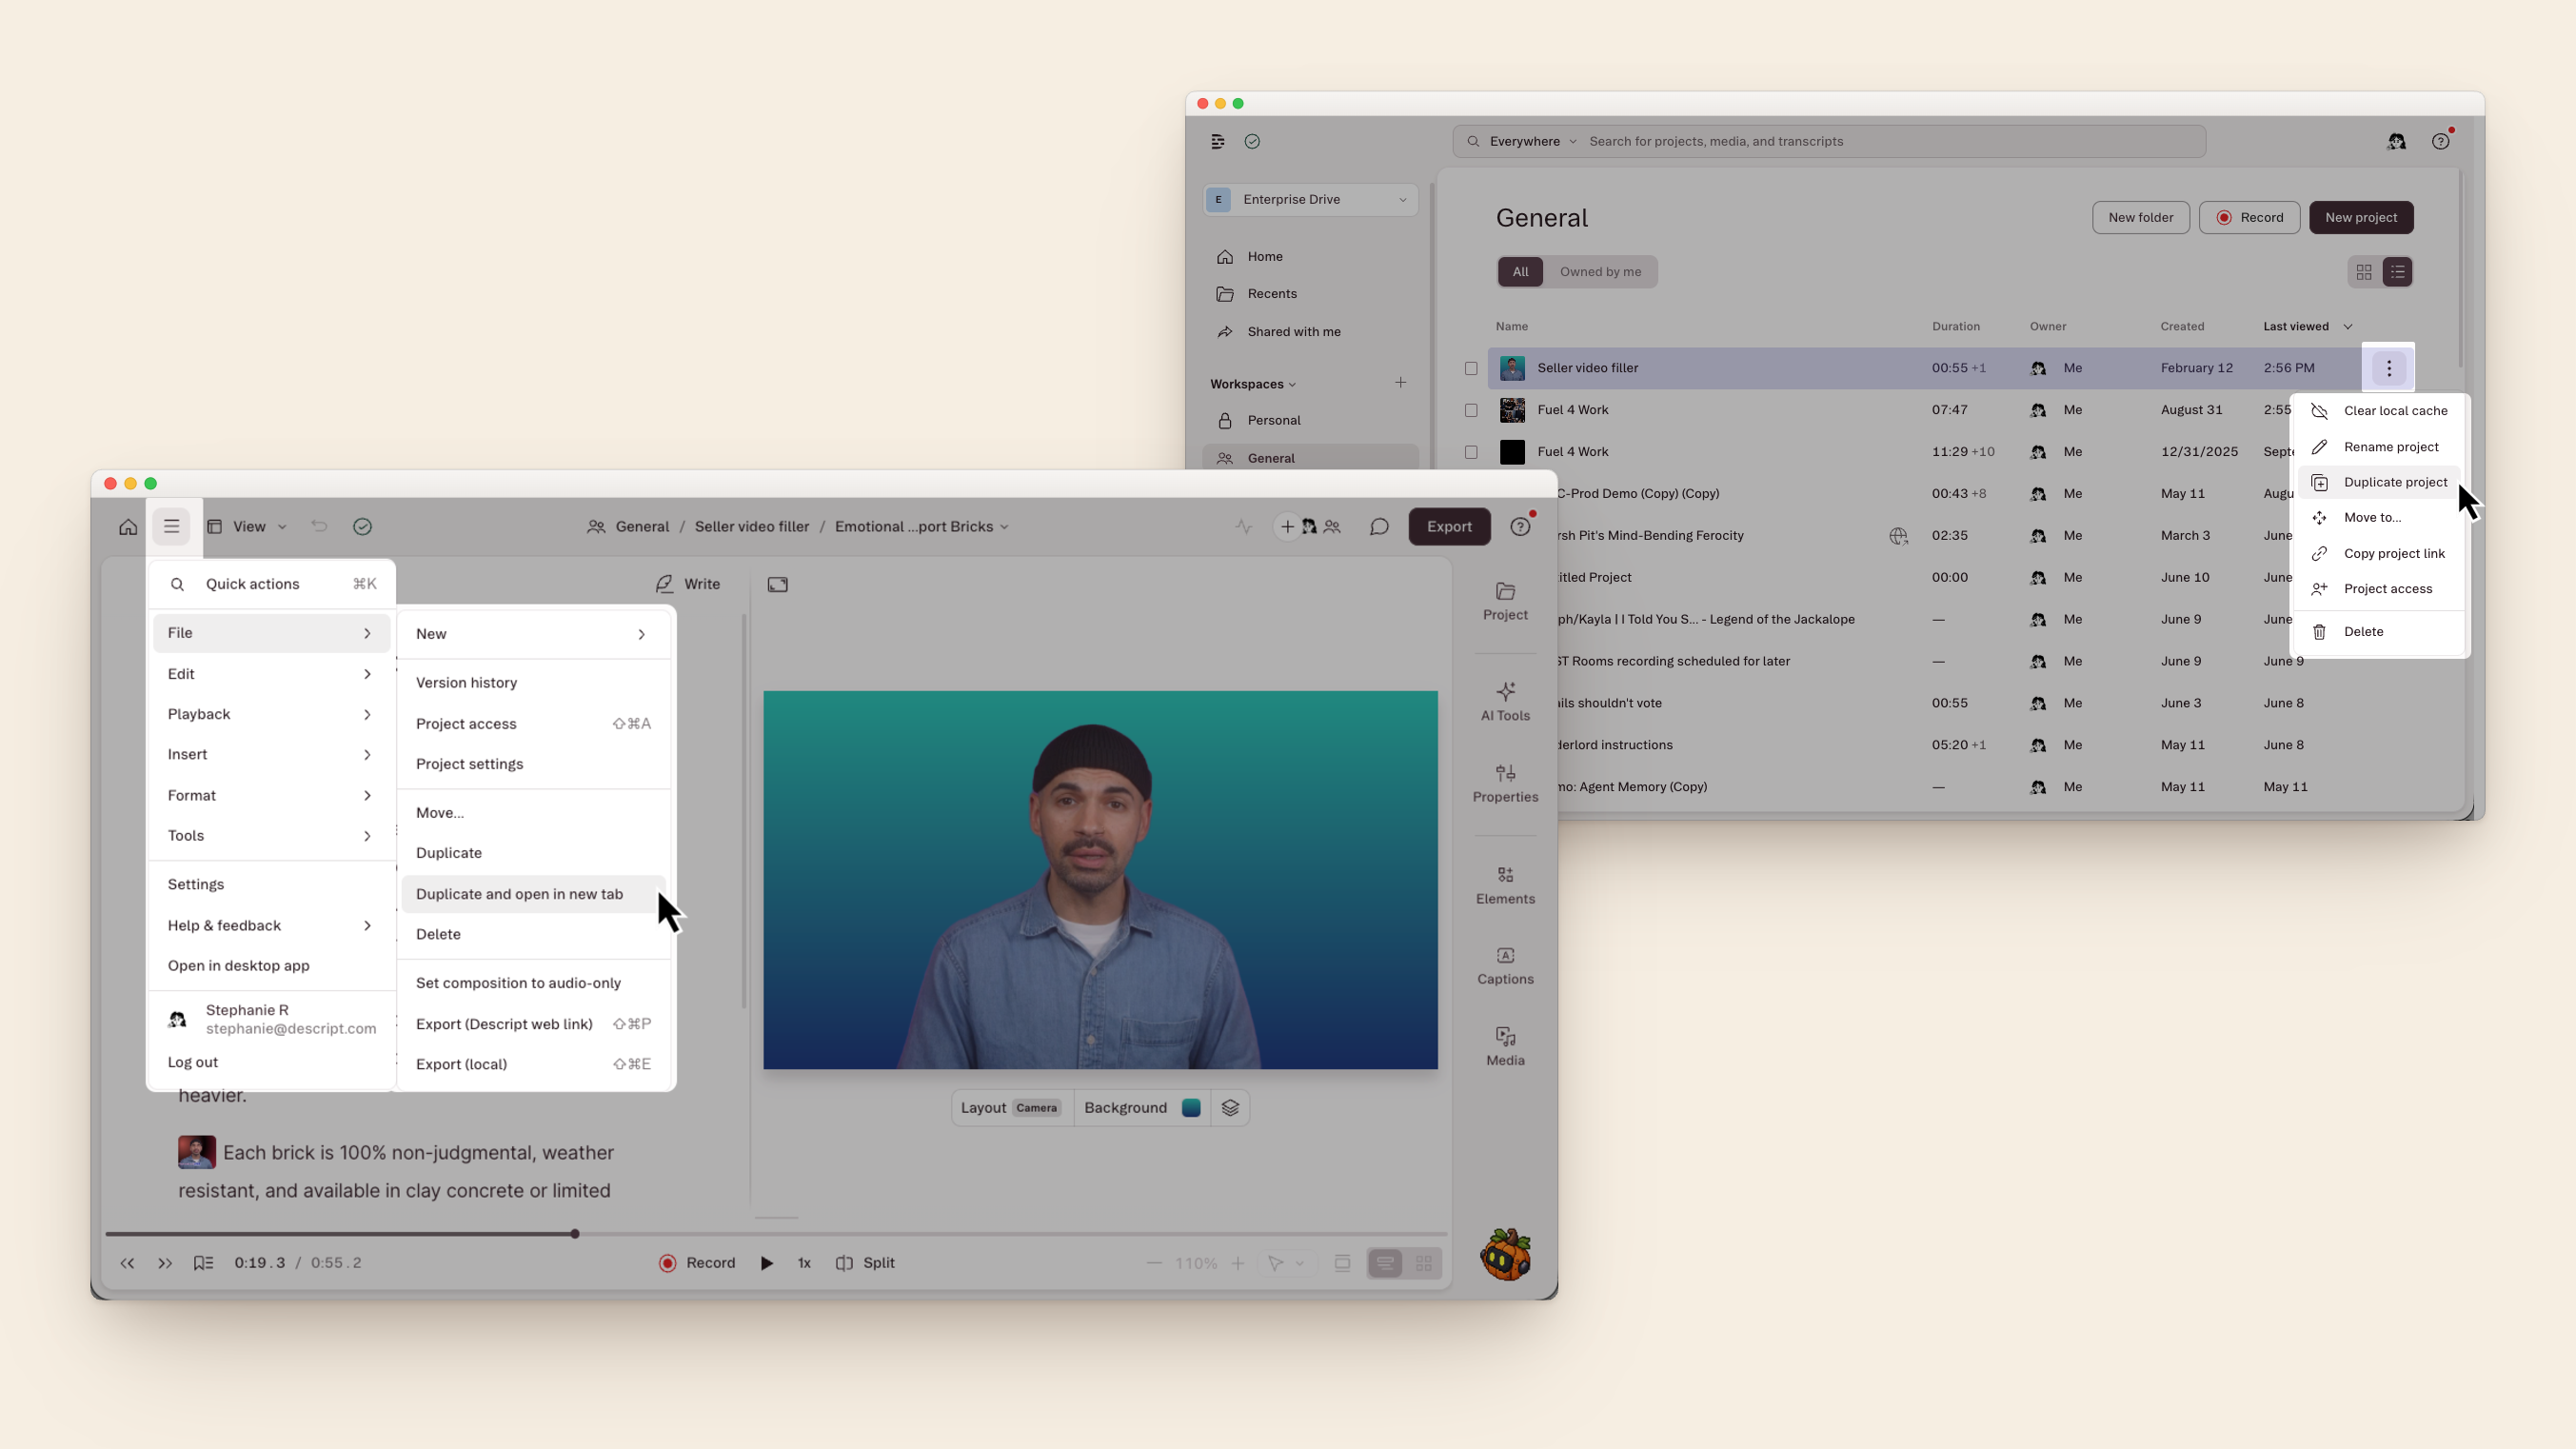Tick the checkbox for Fuel 4 Work 11:29
This screenshot has width=2576, height=1449.
tap(1471, 452)
